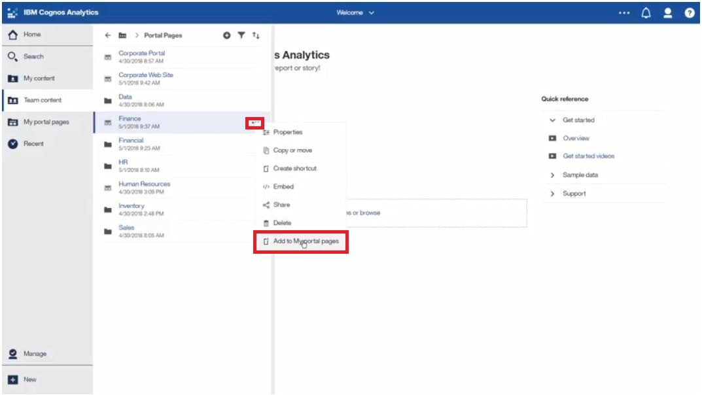
Task: Click the sort arrows icon
Action: 256,35
